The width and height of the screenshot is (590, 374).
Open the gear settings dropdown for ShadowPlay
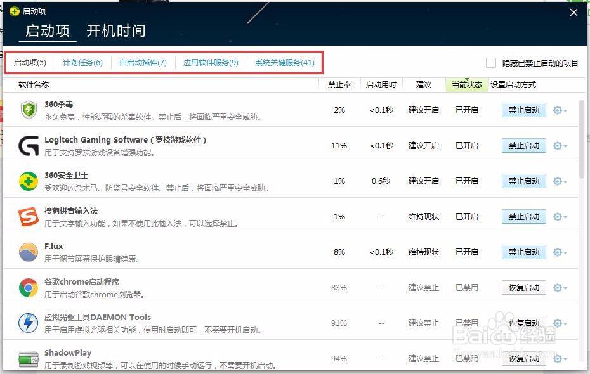click(x=560, y=359)
